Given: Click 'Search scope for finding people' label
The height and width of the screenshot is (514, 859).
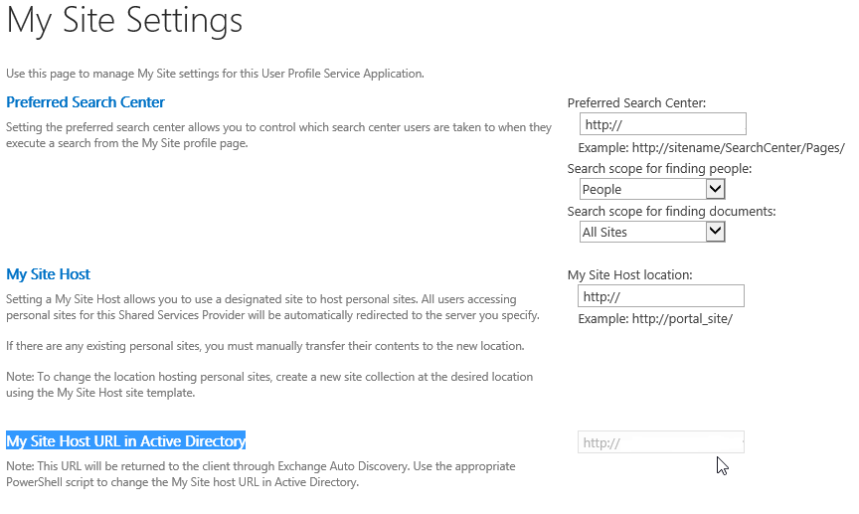Looking at the screenshot, I should tap(659, 169).
